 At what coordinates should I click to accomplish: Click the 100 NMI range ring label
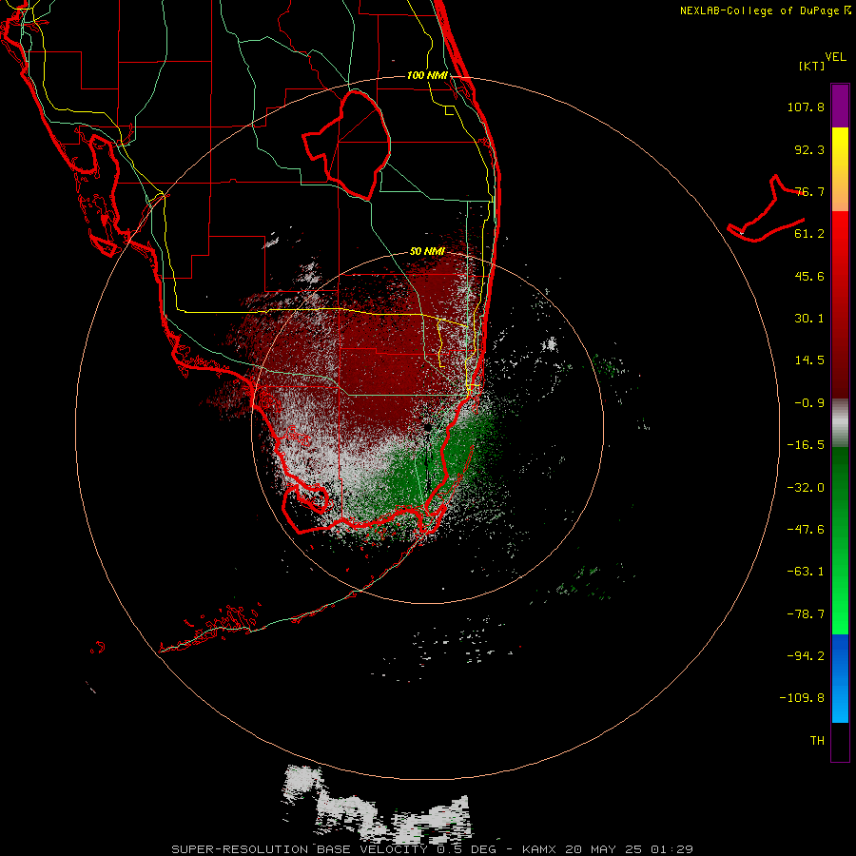click(427, 75)
